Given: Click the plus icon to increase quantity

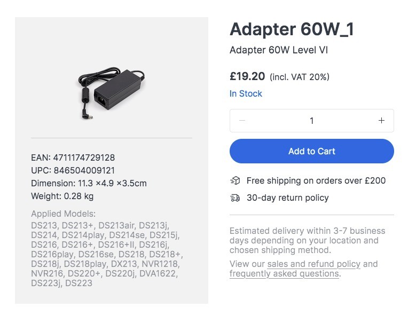Looking at the screenshot, I should 381,121.
